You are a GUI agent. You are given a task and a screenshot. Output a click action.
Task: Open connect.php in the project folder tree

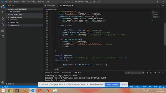pyautogui.click(x=14, y=22)
